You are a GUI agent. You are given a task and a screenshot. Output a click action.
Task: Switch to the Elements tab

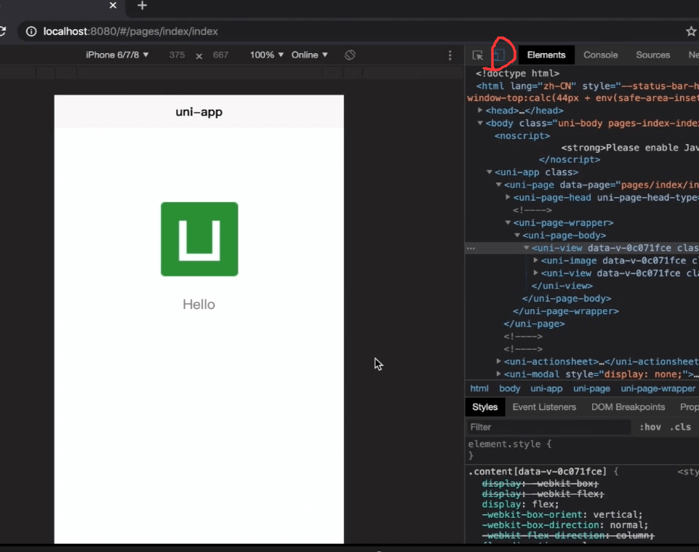[546, 55]
